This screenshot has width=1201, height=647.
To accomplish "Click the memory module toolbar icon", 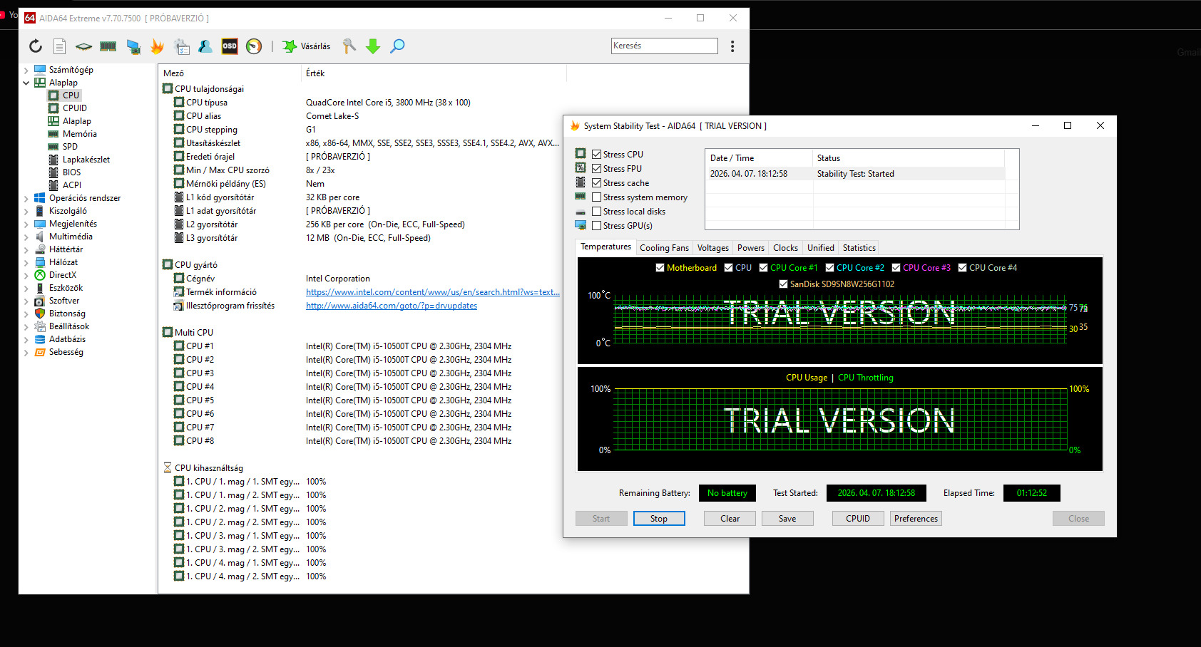I will click(x=108, y=46).
